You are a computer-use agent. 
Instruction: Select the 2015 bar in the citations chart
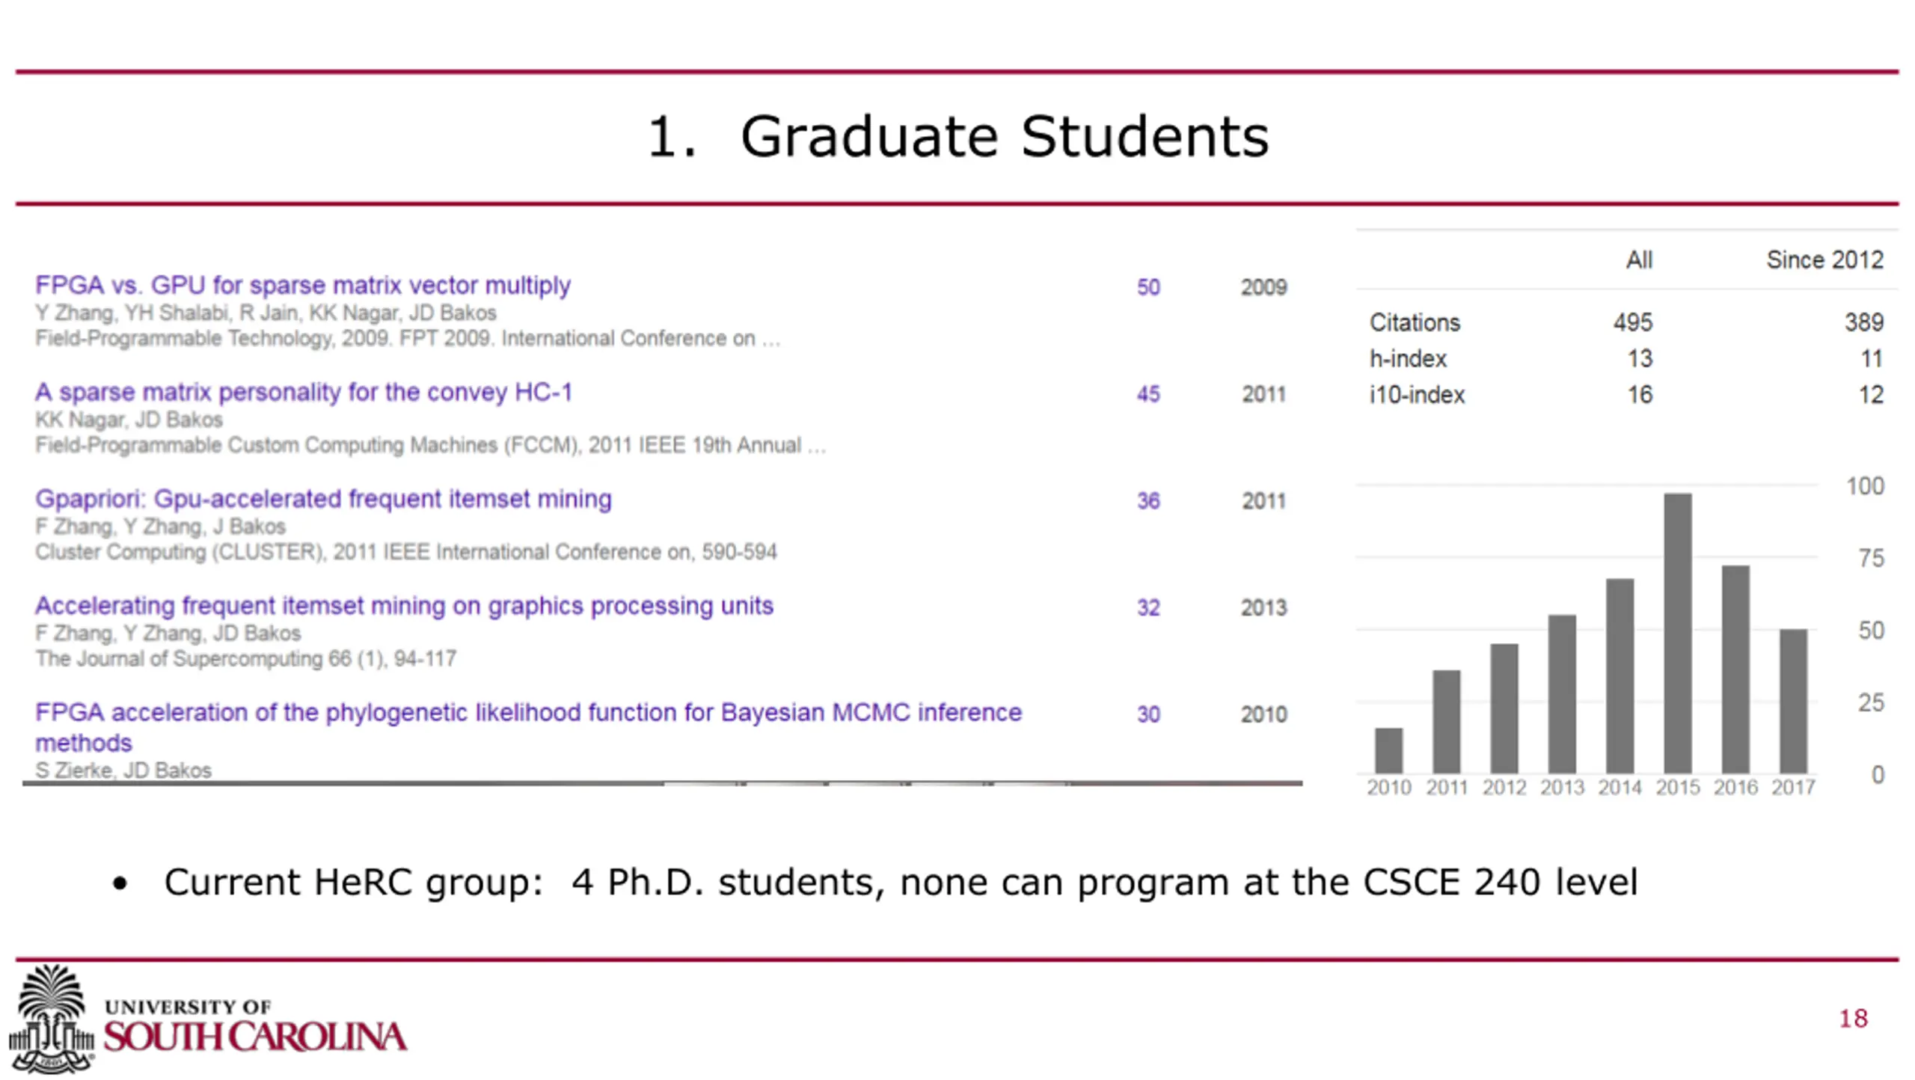click(1677, 633)
